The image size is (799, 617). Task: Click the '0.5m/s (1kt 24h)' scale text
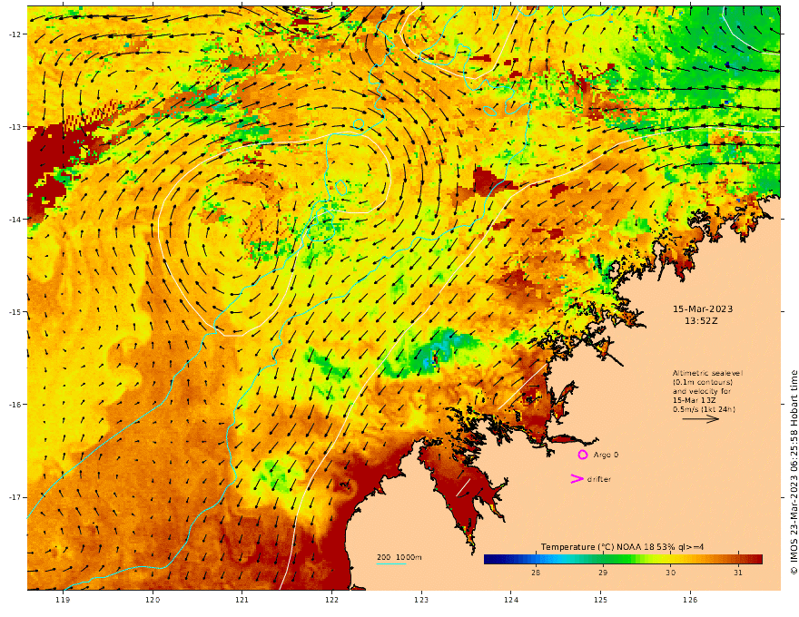click(x=704, y=409)
